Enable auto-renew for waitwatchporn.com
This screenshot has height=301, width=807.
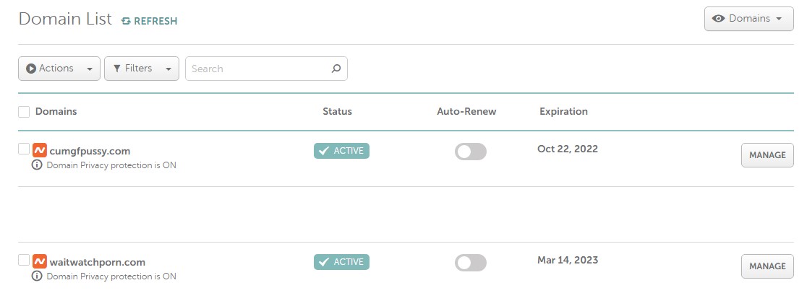470,263
